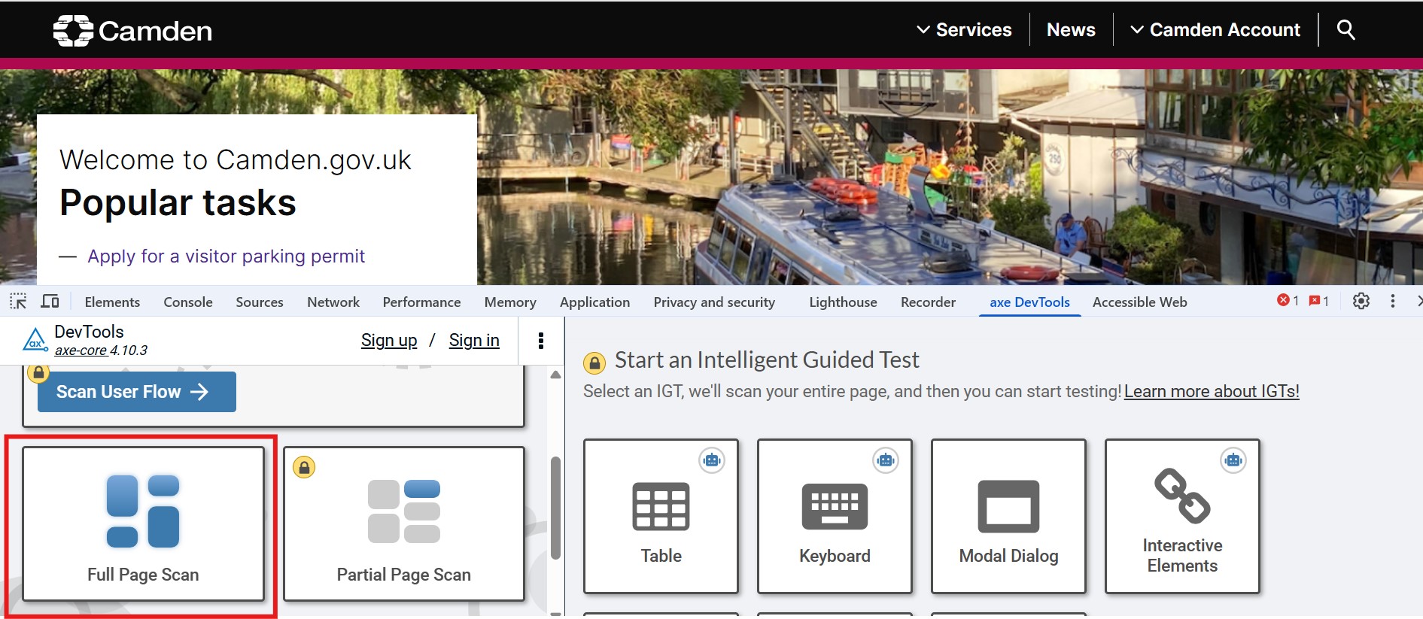Open Apply for a visitor parking permit

[226, 256]
